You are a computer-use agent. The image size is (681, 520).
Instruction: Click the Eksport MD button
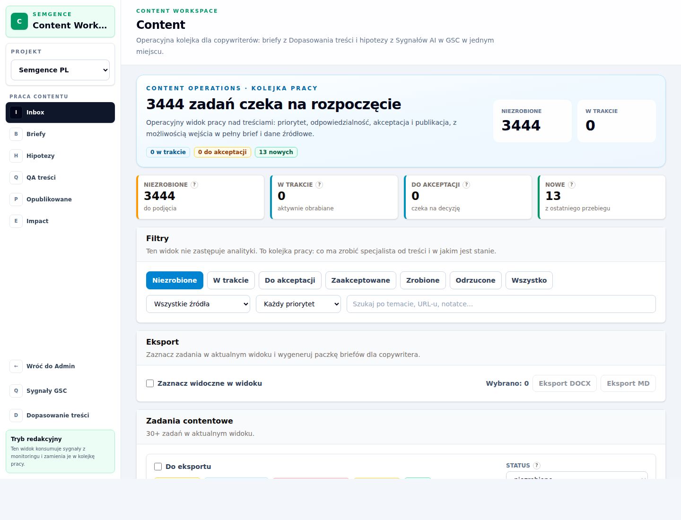pyautogui.click(x=628, y=383)
